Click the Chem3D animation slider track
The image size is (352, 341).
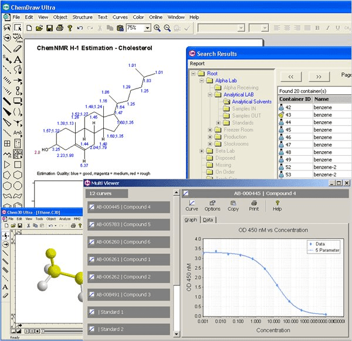click(x=62, y=331)
